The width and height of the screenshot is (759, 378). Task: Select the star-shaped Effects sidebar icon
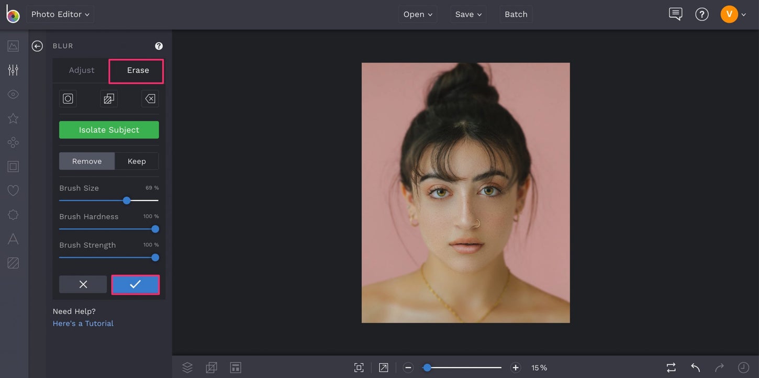point(13,118)
